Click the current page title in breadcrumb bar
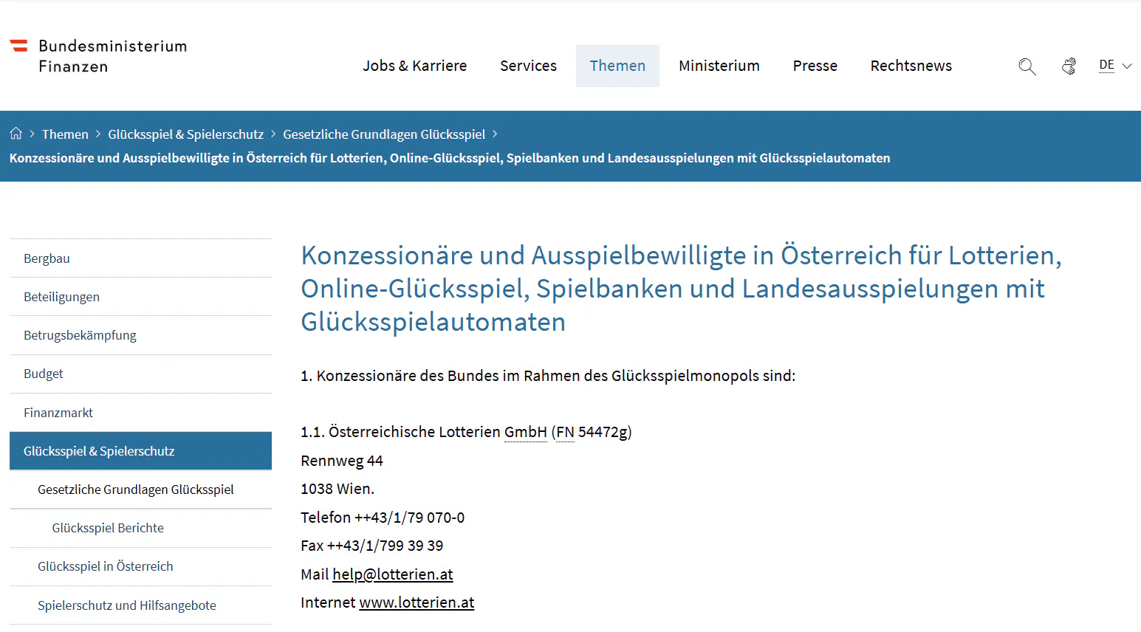1141x632 pixels. (x=450, y=158)
